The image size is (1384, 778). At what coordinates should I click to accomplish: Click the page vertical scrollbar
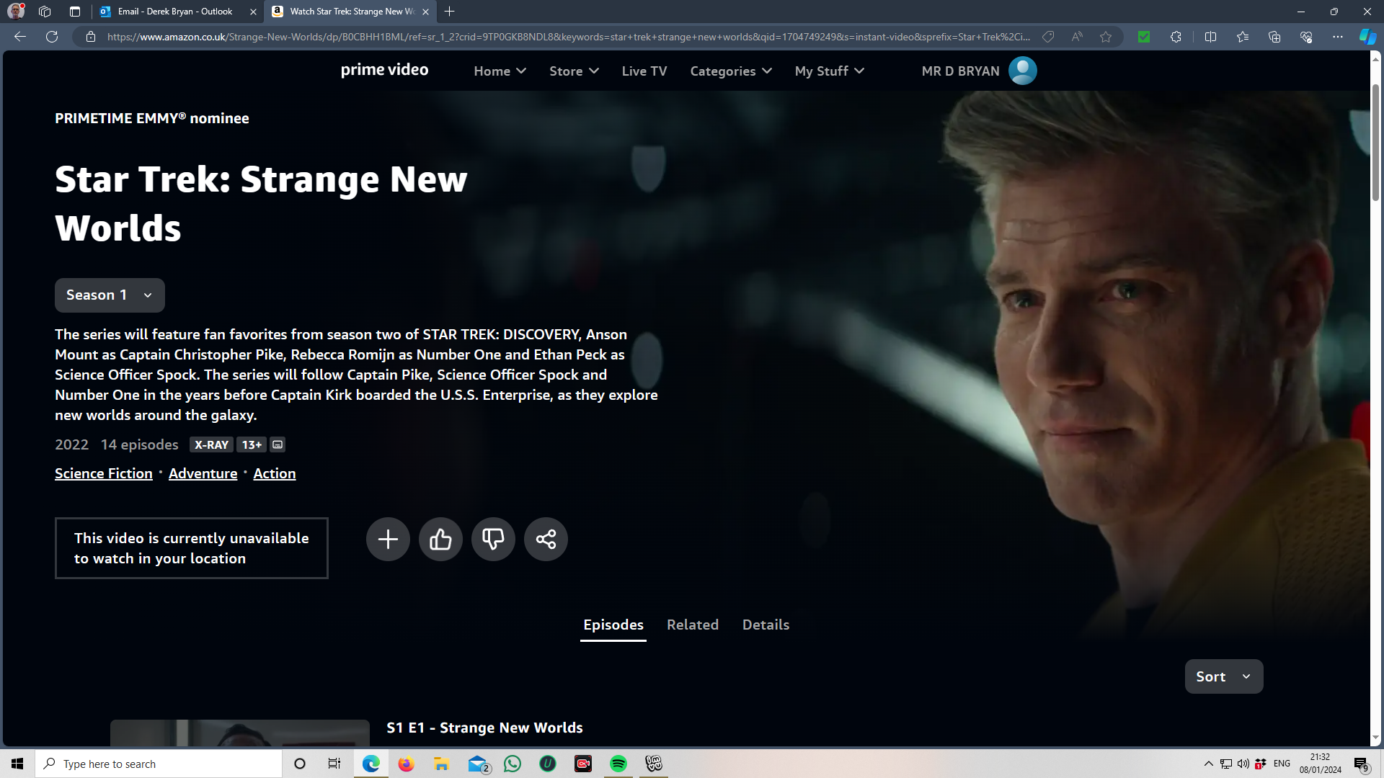pos(1375,144)
